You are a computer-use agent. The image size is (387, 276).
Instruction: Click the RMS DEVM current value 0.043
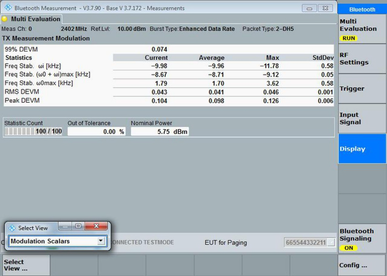pyautogui.click(x=160, y=92)
